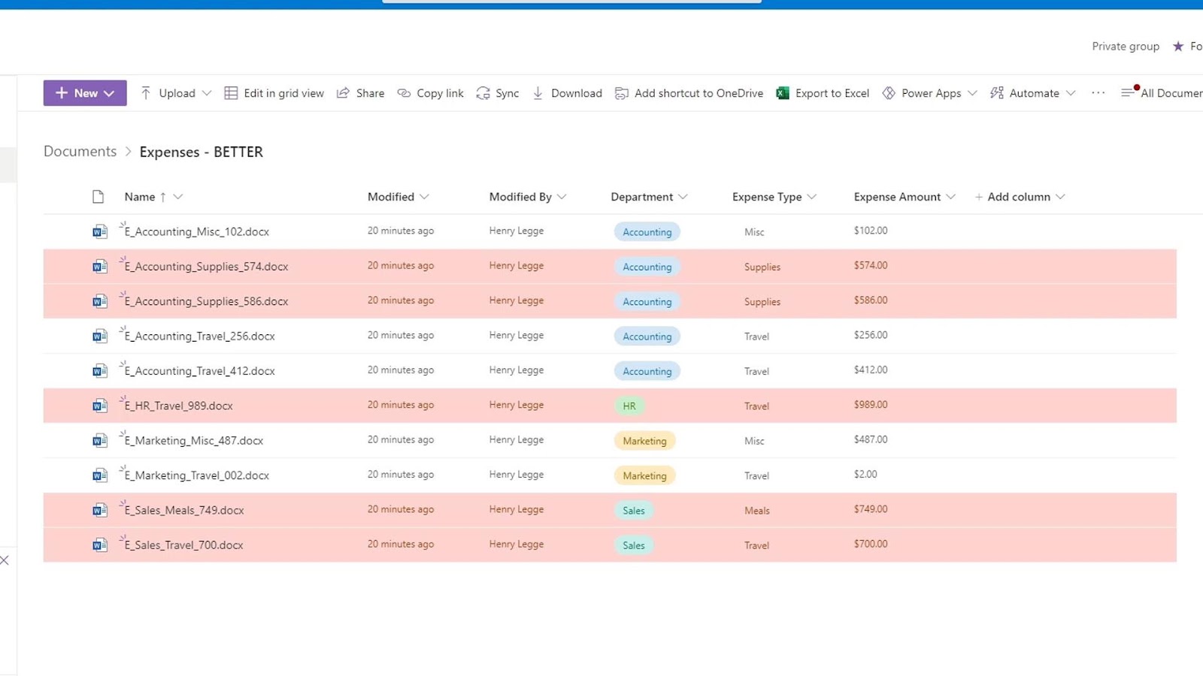Open E_Marketing_Misc_487.docx file
Viewport: 1203px width, 676px height.
coord(194,441)
